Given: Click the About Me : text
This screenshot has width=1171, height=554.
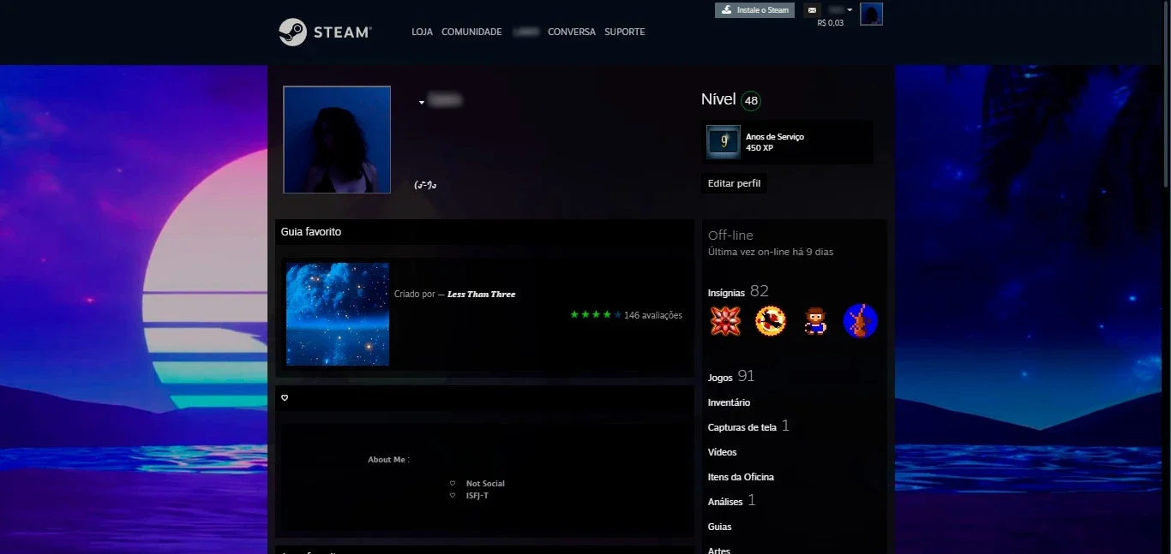Looking at the screenshot, I should tap(389, 460).
